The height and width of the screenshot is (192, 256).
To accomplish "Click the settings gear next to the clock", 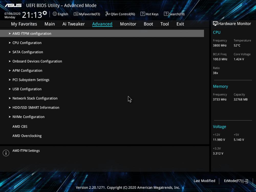I will pyautogui.click(x=45, y=13).
